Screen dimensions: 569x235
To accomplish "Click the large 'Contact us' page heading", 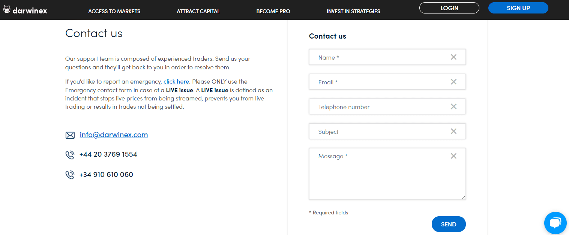I will (94, 33).
